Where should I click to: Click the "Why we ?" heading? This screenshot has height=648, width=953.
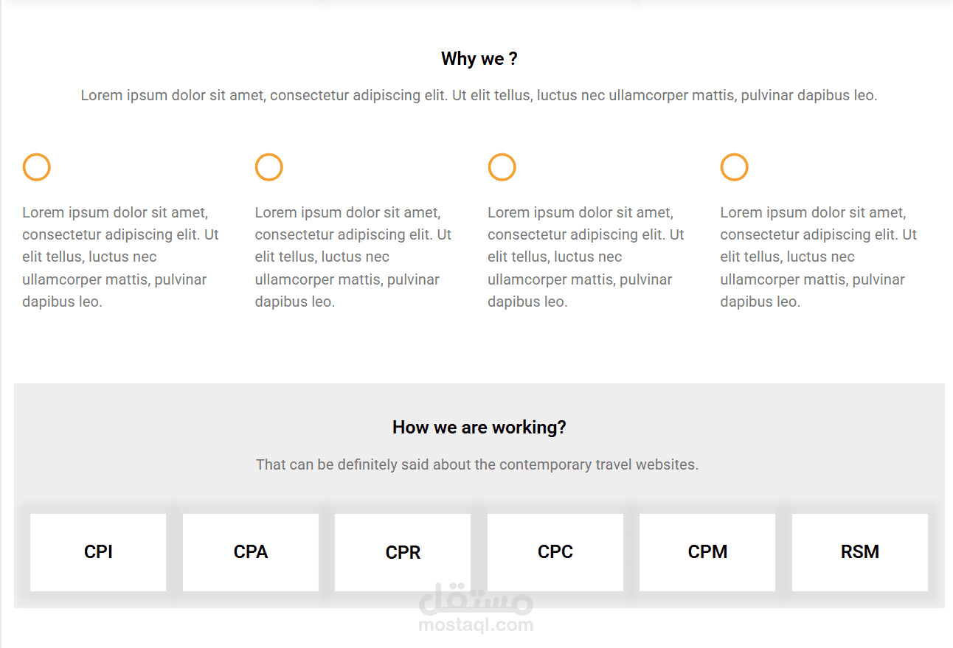(479, 59)
